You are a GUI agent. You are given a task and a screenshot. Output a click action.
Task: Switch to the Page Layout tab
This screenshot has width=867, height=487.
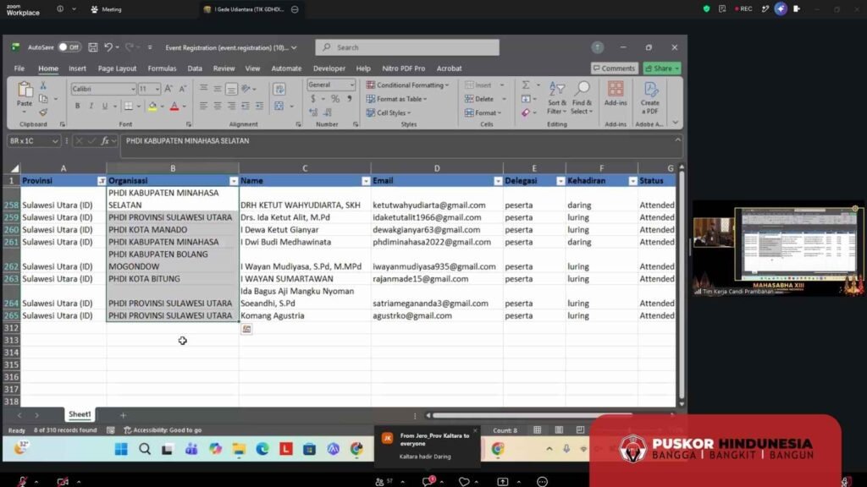[117, 68]
